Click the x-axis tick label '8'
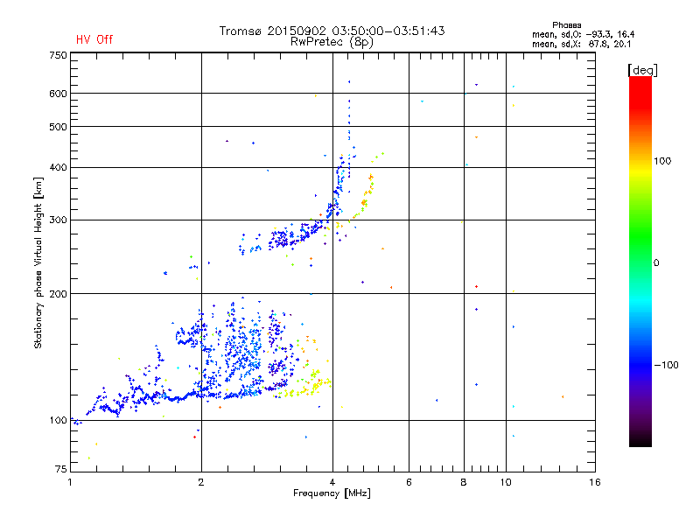The image size is (700, 525). pyautogui.click(x=464, y=482)
